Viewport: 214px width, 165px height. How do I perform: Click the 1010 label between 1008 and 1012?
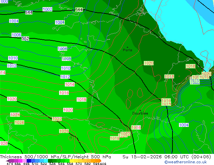66,68
